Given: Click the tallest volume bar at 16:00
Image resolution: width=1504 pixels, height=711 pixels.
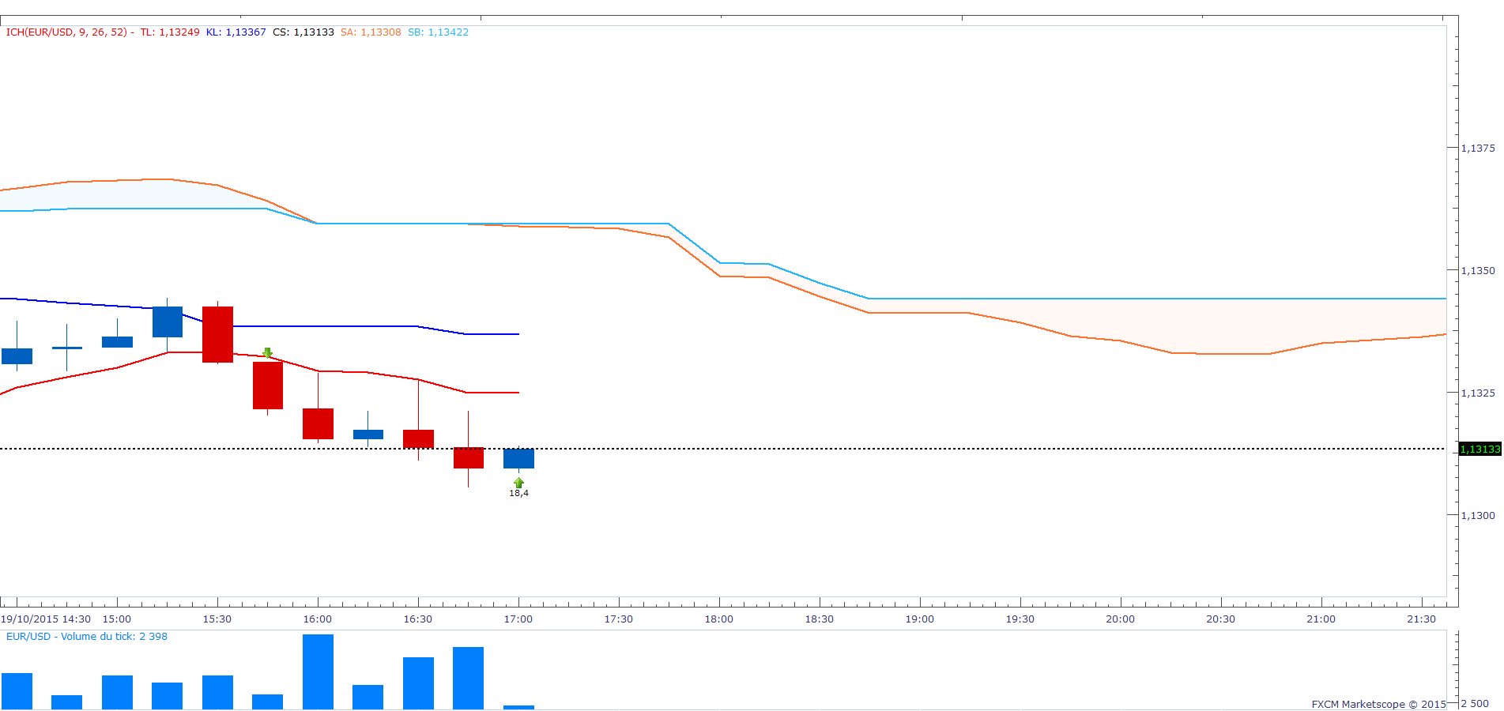Looking at the screenshot, I should pyautogui.click(x=318, y=671).
